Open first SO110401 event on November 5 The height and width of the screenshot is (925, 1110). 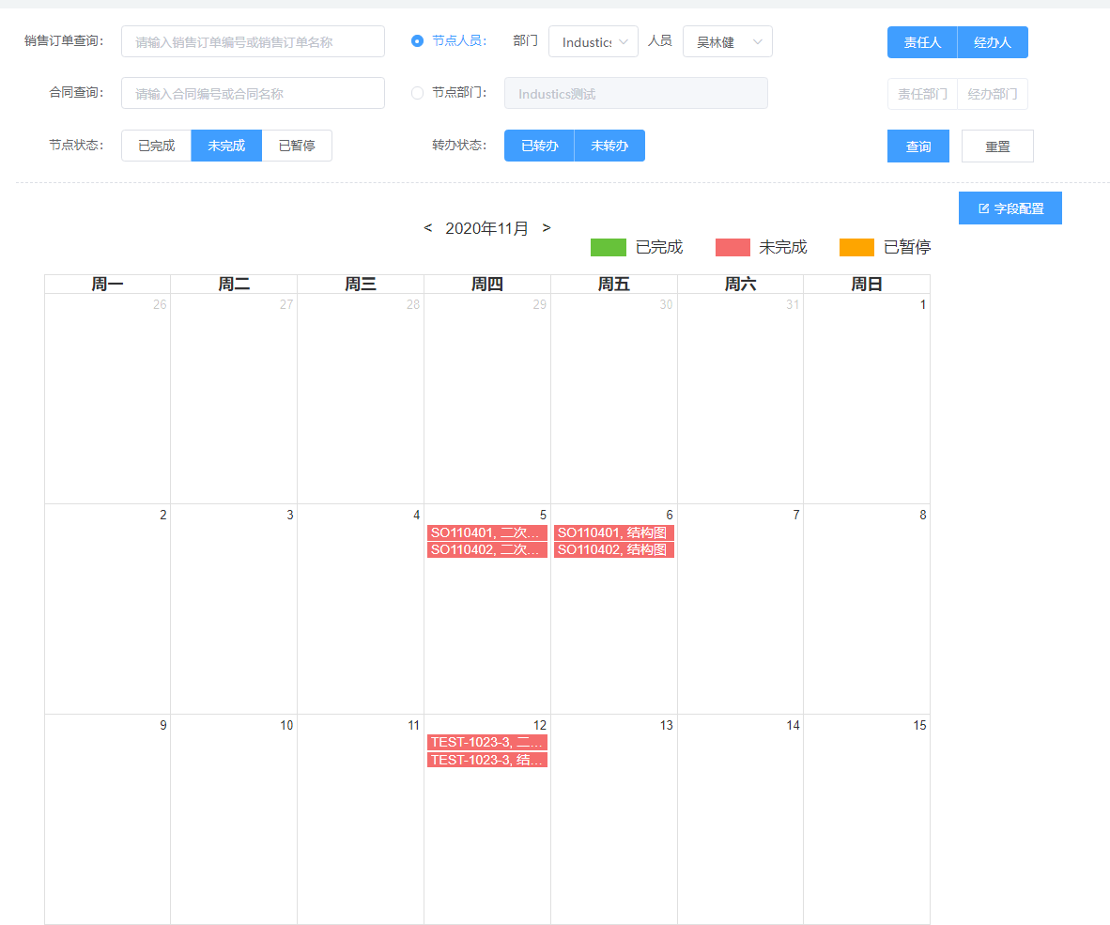486,533
